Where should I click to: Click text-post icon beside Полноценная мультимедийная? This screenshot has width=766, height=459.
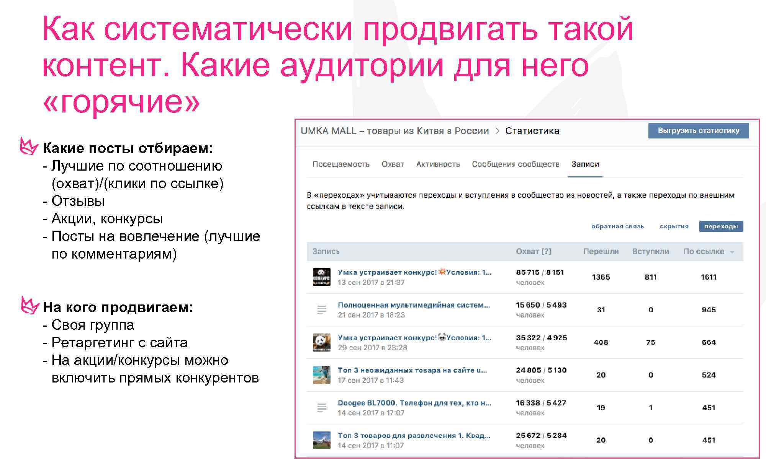pos(322,310)
